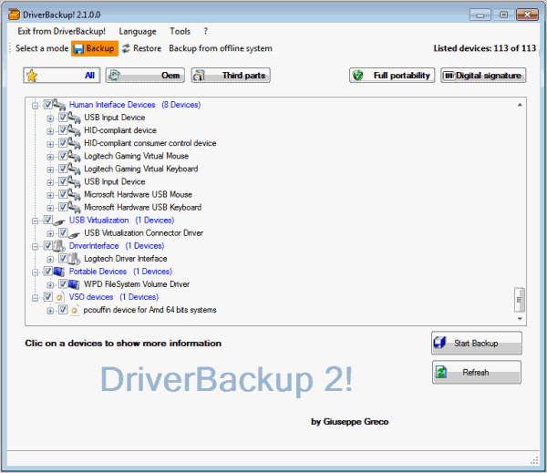The width and height of the screenshot is (547, 473).
Task: Click icon beside pcouffin device entry
Action: [75, 310]
